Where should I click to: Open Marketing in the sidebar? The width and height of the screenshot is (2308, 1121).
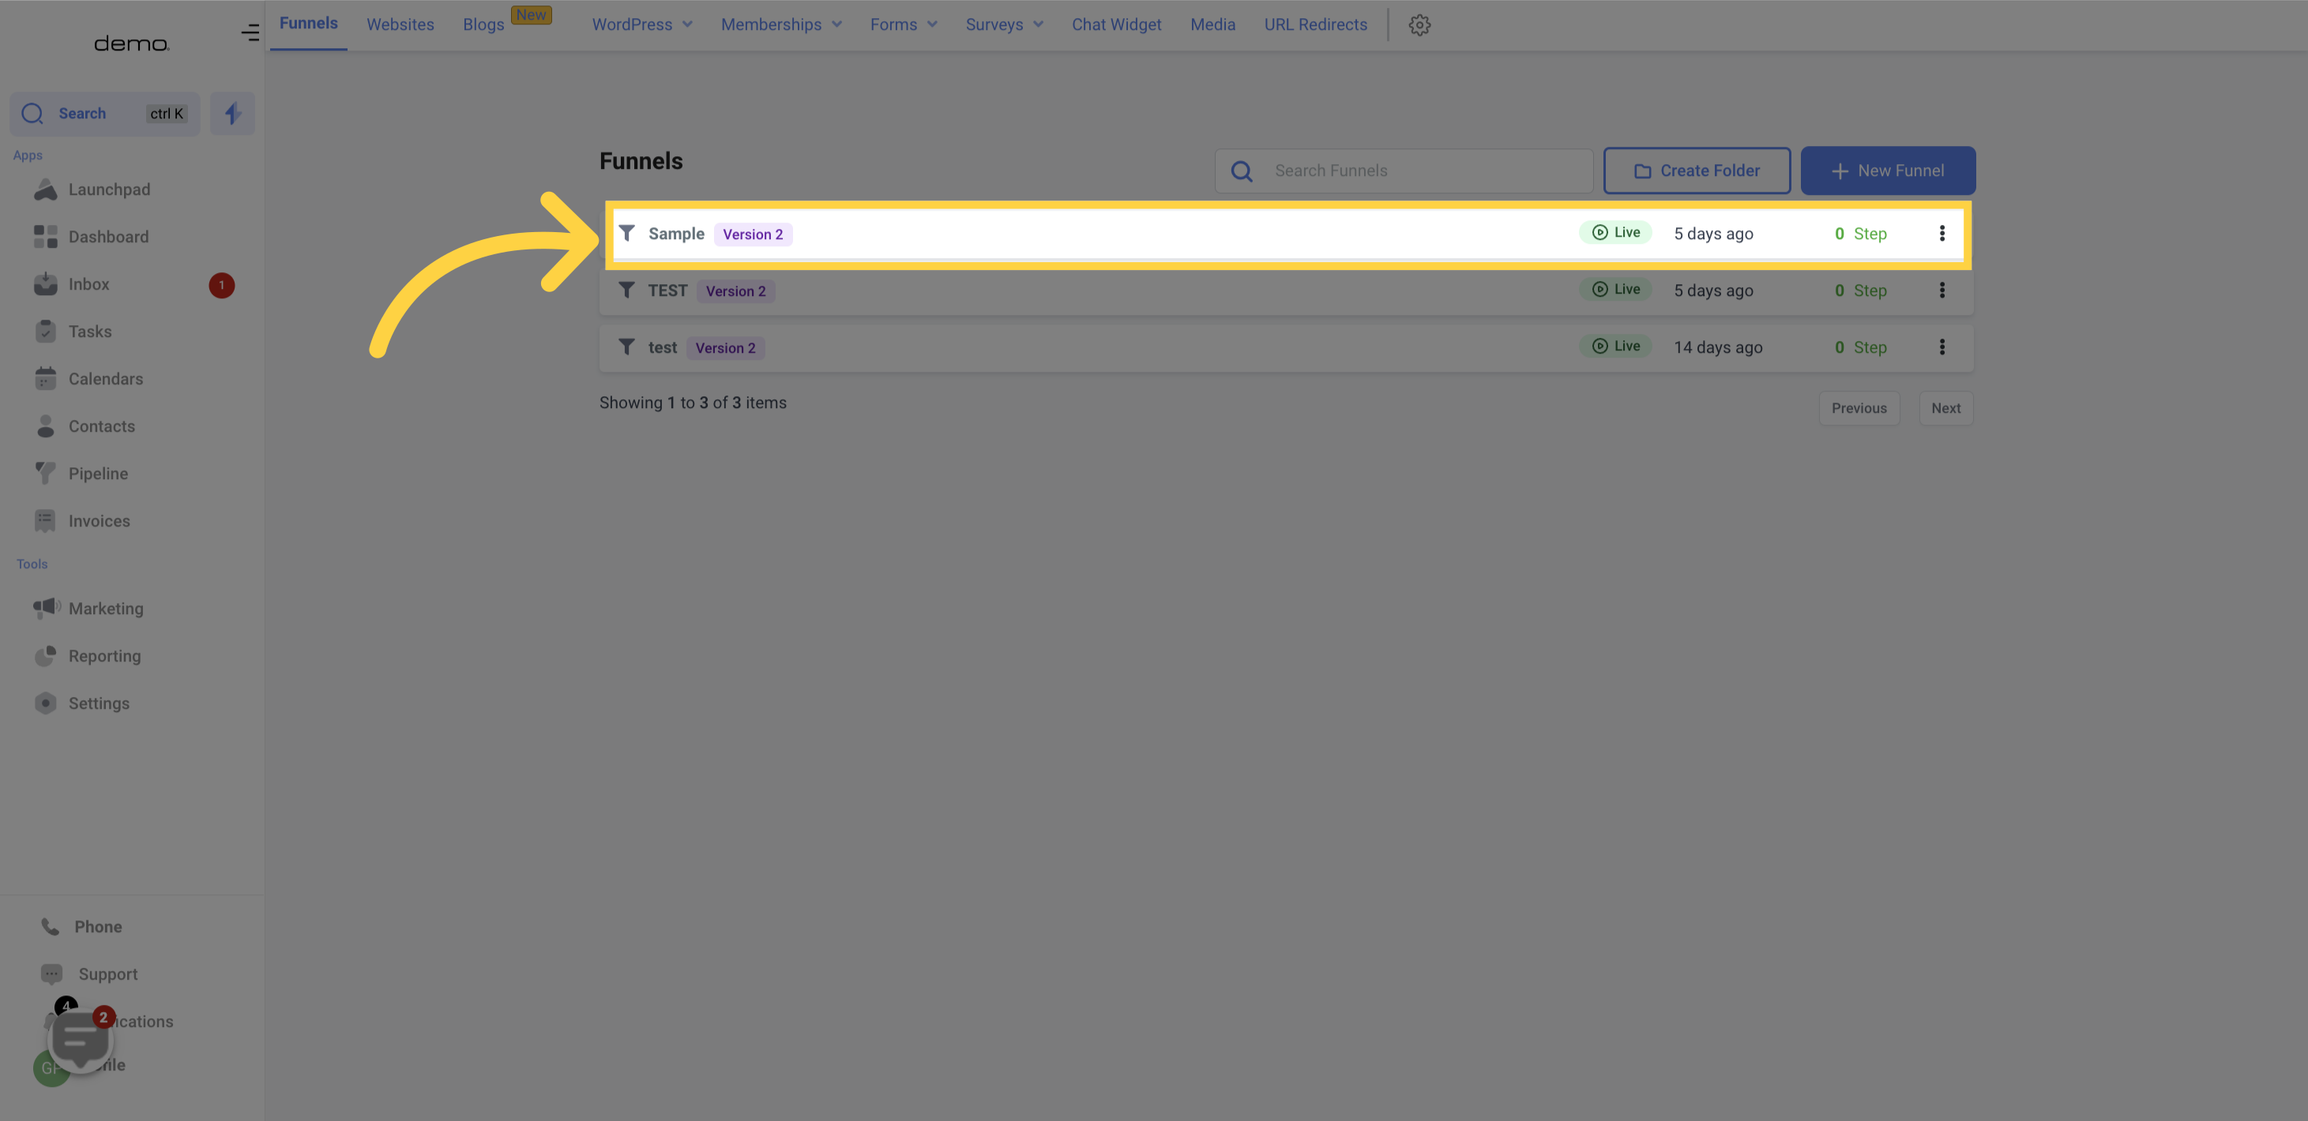tap(106, 609)
